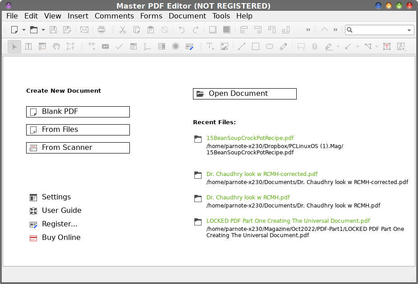Click the Blank PDF button
Image resolution: width=418 pixels, height=284 pixels.
click(78, 112)
